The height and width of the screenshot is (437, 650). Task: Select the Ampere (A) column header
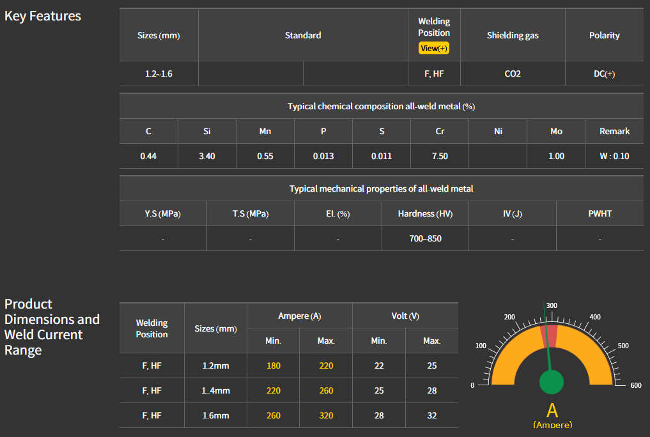[299, 316]
